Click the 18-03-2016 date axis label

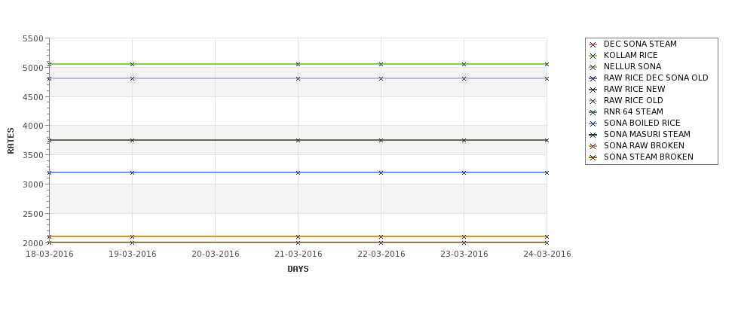tap(49, 254)
